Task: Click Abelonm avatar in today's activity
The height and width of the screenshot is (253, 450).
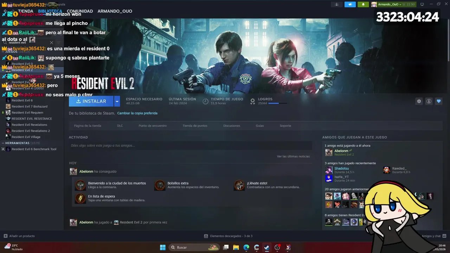Action: (x=73, y=171)
